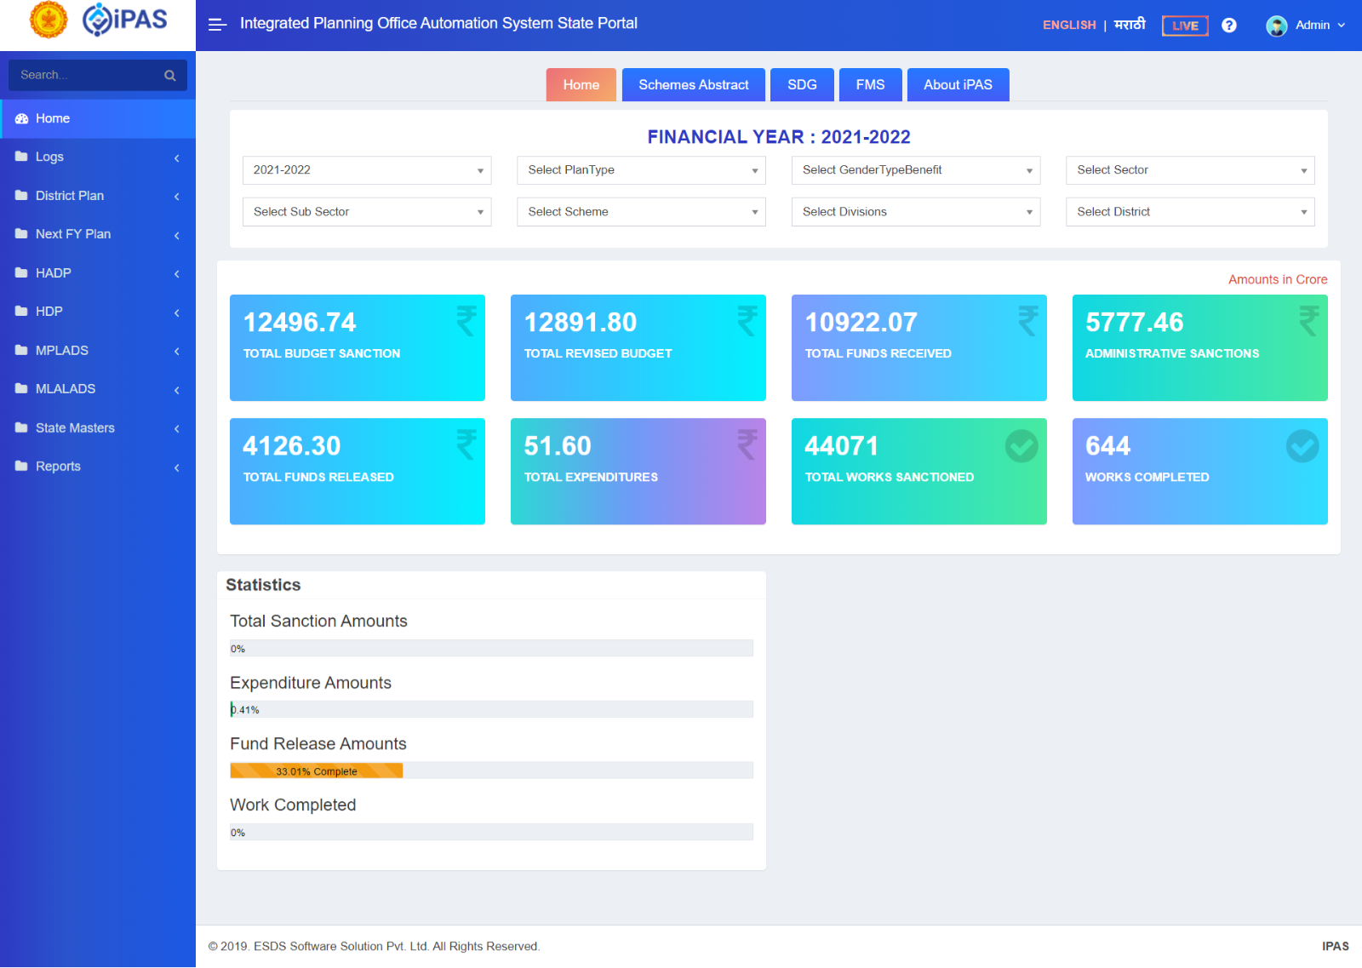This screenshot has height=968, width=1362.
Task: Click the checkmark icon on Works Completed card
Action: (x=1302, y=445)
